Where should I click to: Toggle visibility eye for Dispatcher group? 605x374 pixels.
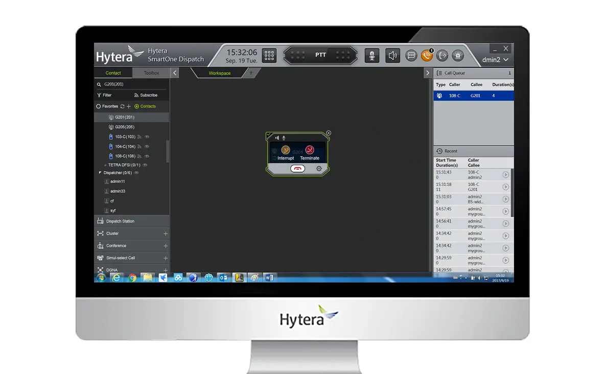click(x=136, y=173)
